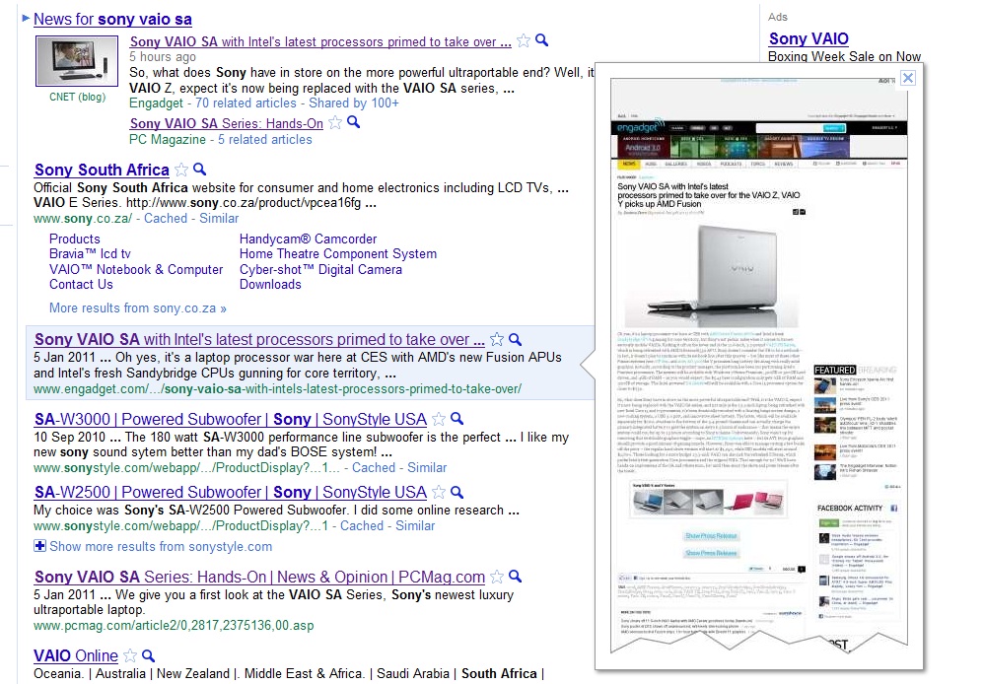This screenshot has width=984, height=684.
Task: Click preview magnifier beside VAIO Online
Action: 148,655
